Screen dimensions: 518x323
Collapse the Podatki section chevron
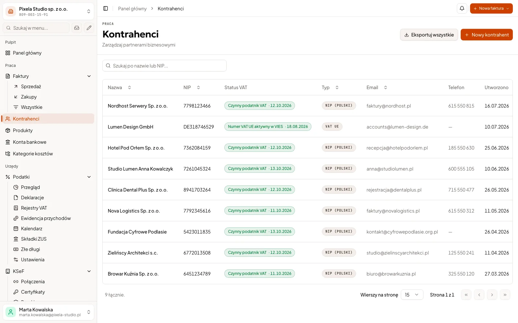(89, 177)
